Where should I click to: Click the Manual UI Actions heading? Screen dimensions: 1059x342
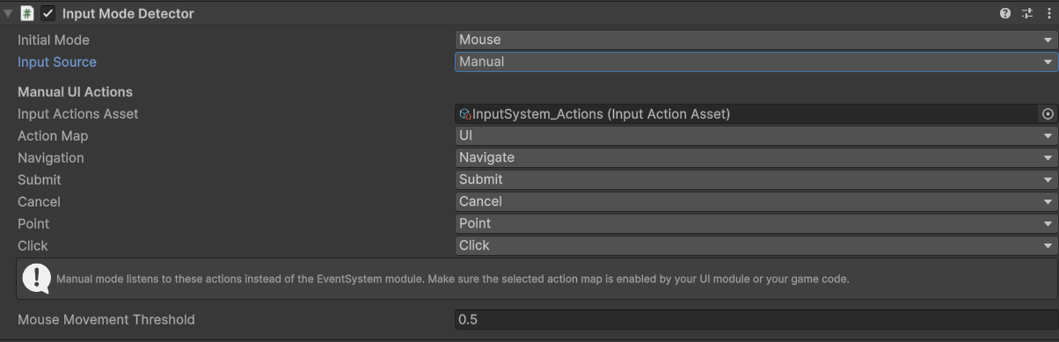click(75, 91)
